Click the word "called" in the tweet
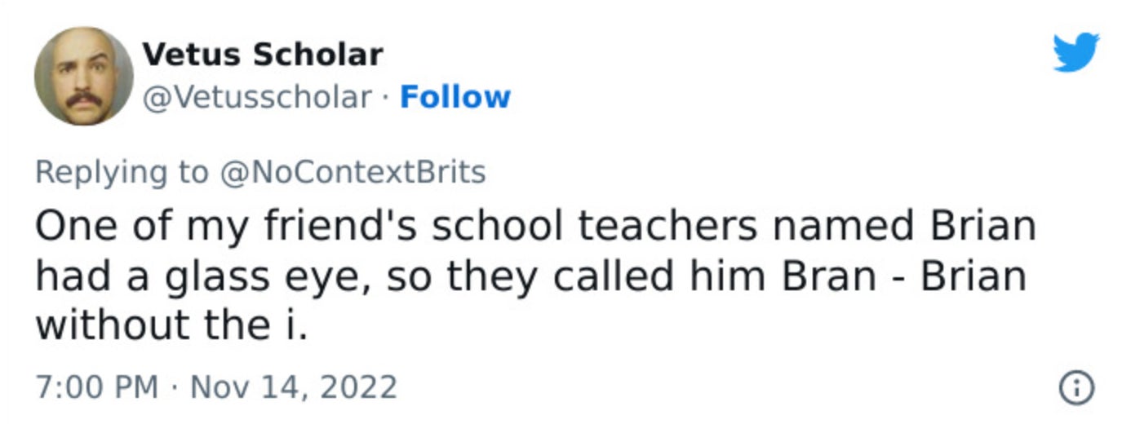Image resolution: width=1131 pixels, height=424 pixels. (613, 277)
